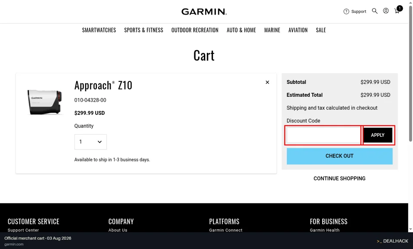
Task: Click Continue Shopping link
Action: pos(339,178)
